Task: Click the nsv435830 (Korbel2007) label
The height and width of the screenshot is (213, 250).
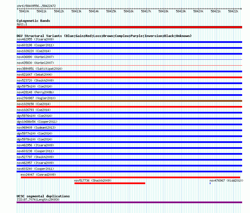Action: pyautogui.click(x=35, y=63)
